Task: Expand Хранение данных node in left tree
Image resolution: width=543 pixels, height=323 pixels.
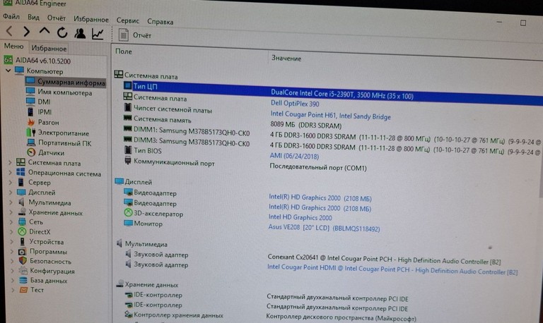Action: [11, 212]
